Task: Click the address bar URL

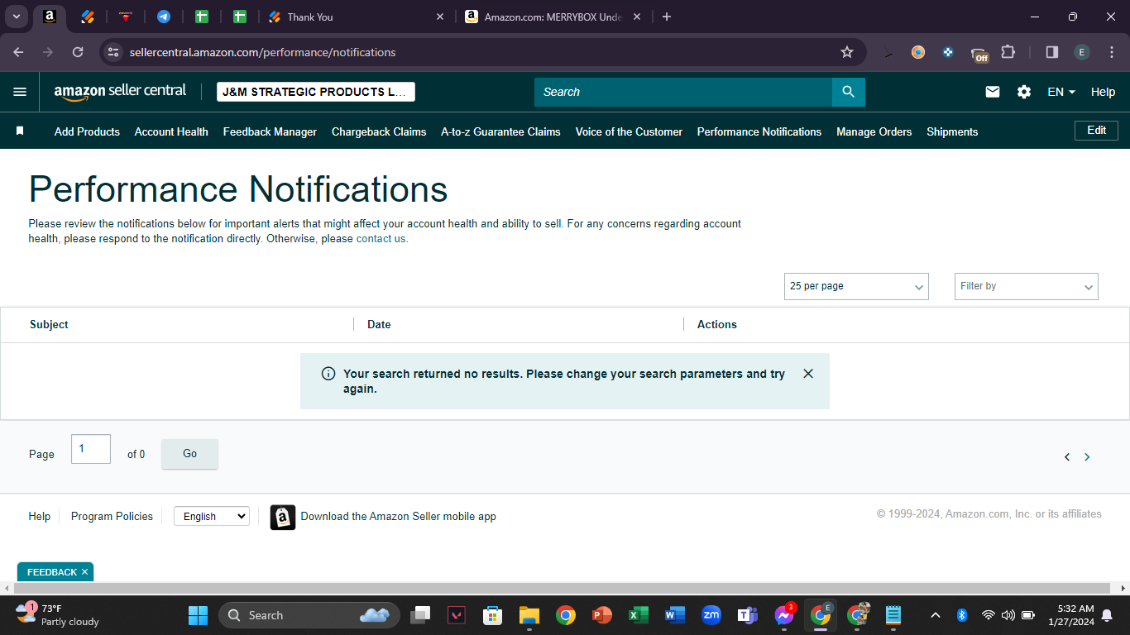Action: (263, 52)
